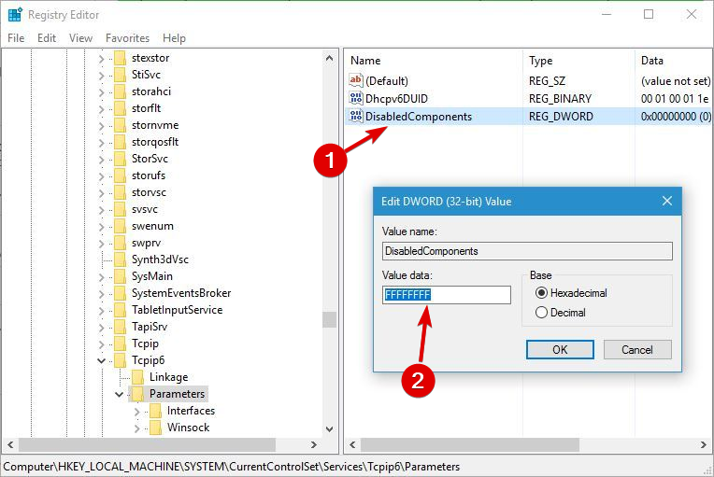Image resolution: width=714 pixels, height=477 pixels.
Task: Select the storflt folder icon
Action: pyautogui.click(x=120, y=108)
